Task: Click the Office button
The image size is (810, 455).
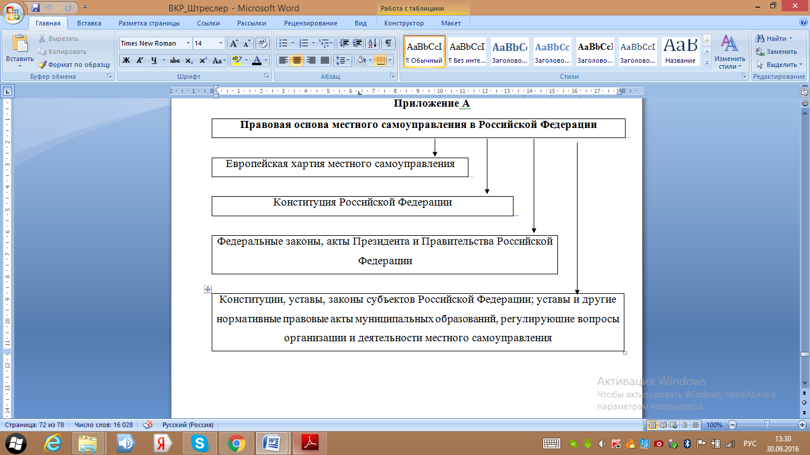Action: (13, 13)
